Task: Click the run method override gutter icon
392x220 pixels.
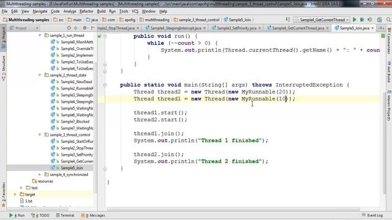Action: click(100, 37)
